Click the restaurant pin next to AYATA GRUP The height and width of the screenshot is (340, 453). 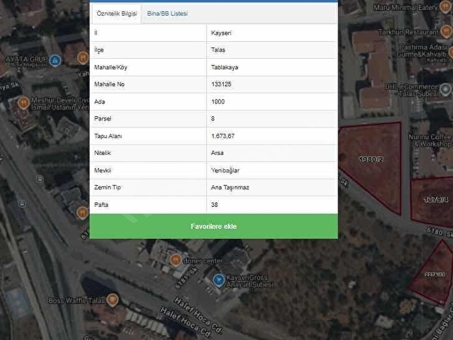(x=83, y=57)
